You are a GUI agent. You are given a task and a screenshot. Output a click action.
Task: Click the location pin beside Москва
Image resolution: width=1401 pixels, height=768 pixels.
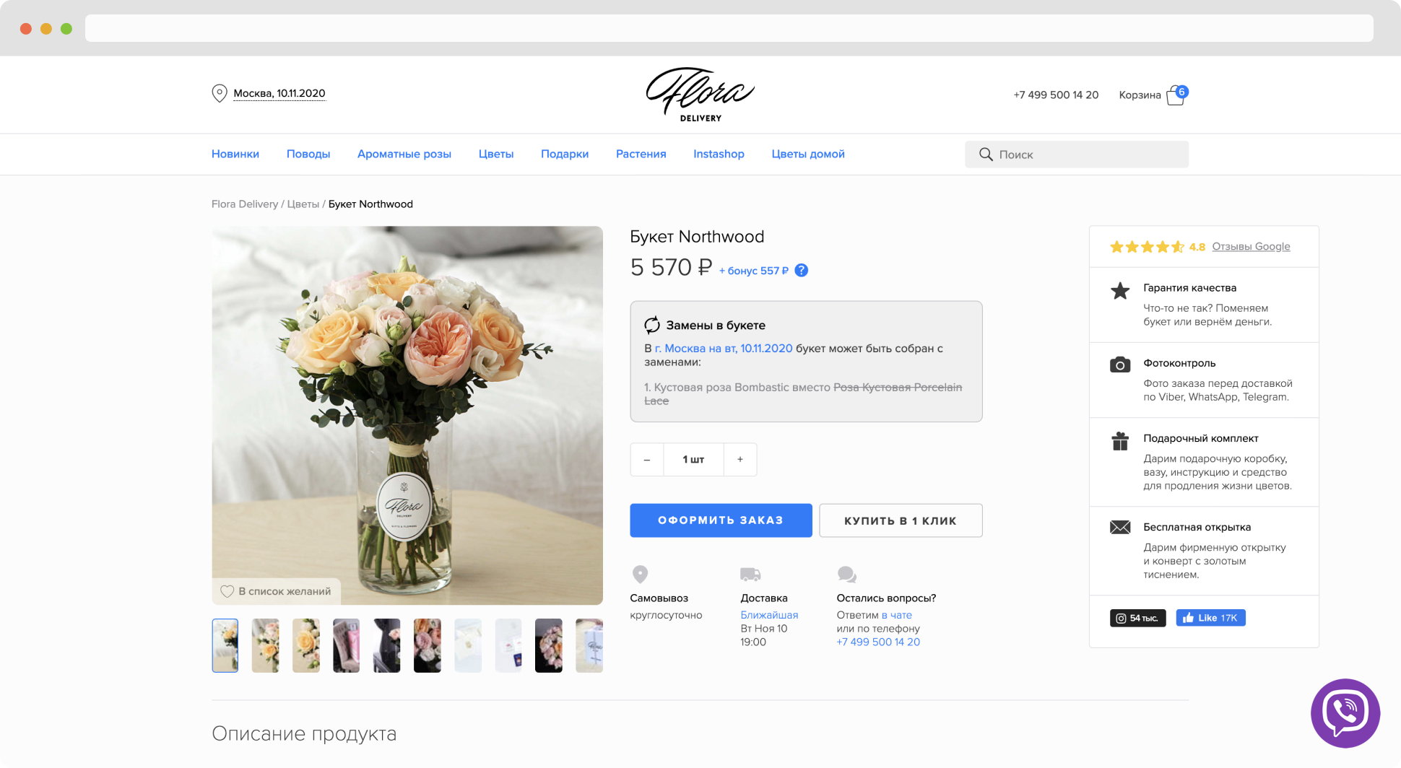tap(220, 94)
